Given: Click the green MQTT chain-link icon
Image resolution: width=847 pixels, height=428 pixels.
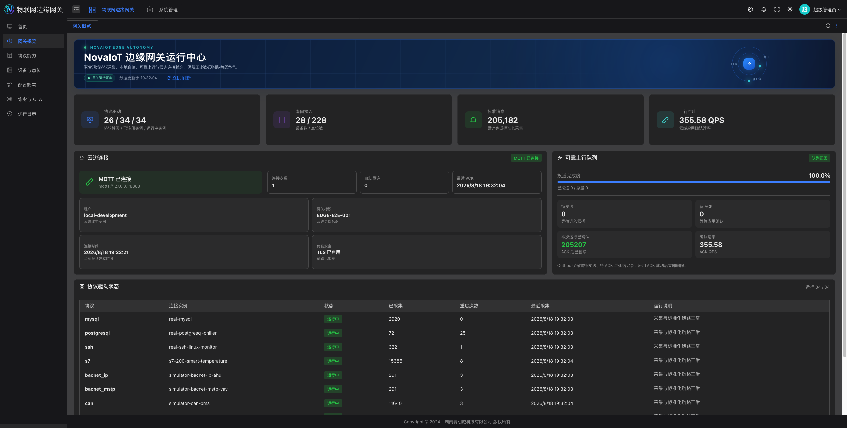Looking at the screenshot, I should click(x=89, y=182).
